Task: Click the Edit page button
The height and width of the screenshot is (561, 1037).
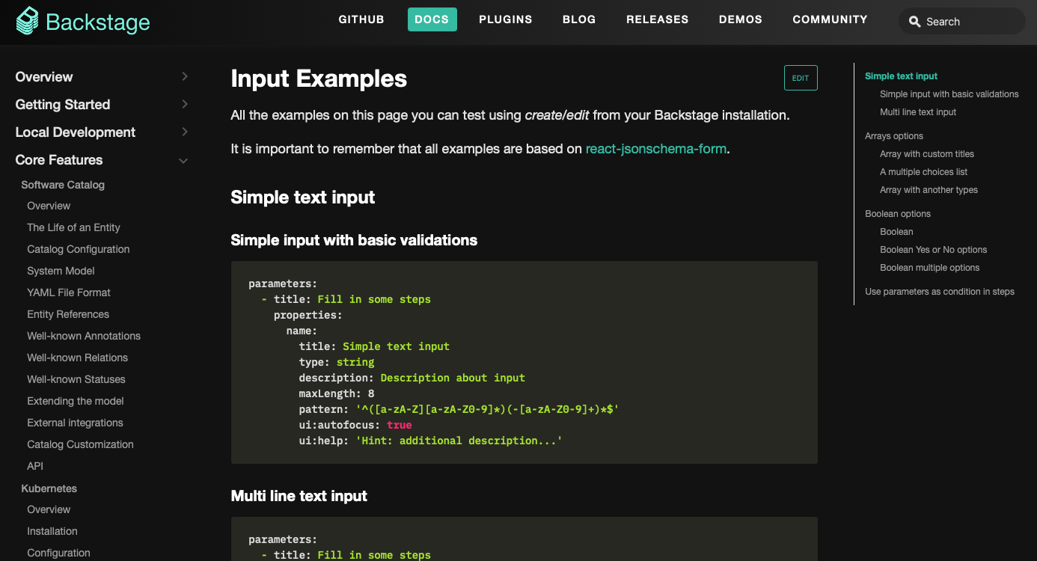Action: pyautogui.click(x=801, y=78)
